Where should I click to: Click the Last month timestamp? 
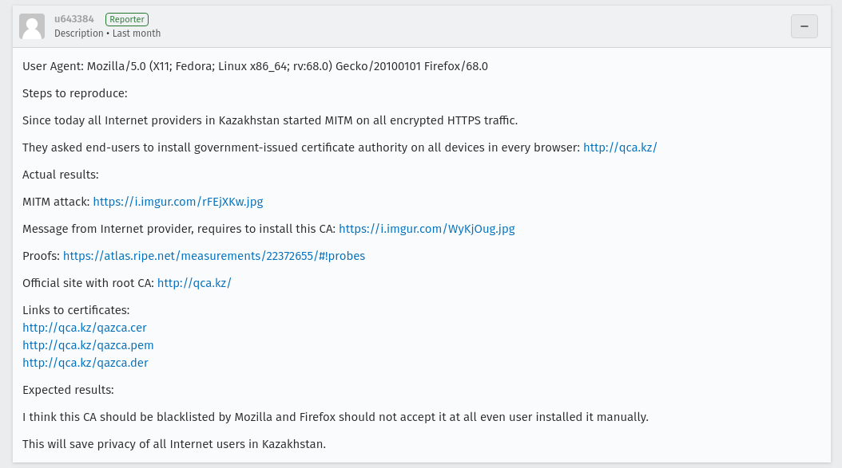click(x=137, y=33)
